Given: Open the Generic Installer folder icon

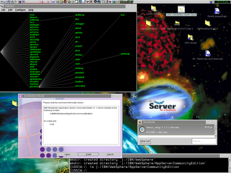Looking at the screenshot, I should click(154, 10).
